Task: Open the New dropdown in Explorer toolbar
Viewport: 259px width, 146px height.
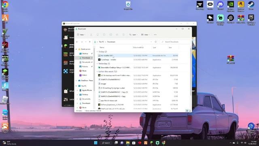Action: 81,34
